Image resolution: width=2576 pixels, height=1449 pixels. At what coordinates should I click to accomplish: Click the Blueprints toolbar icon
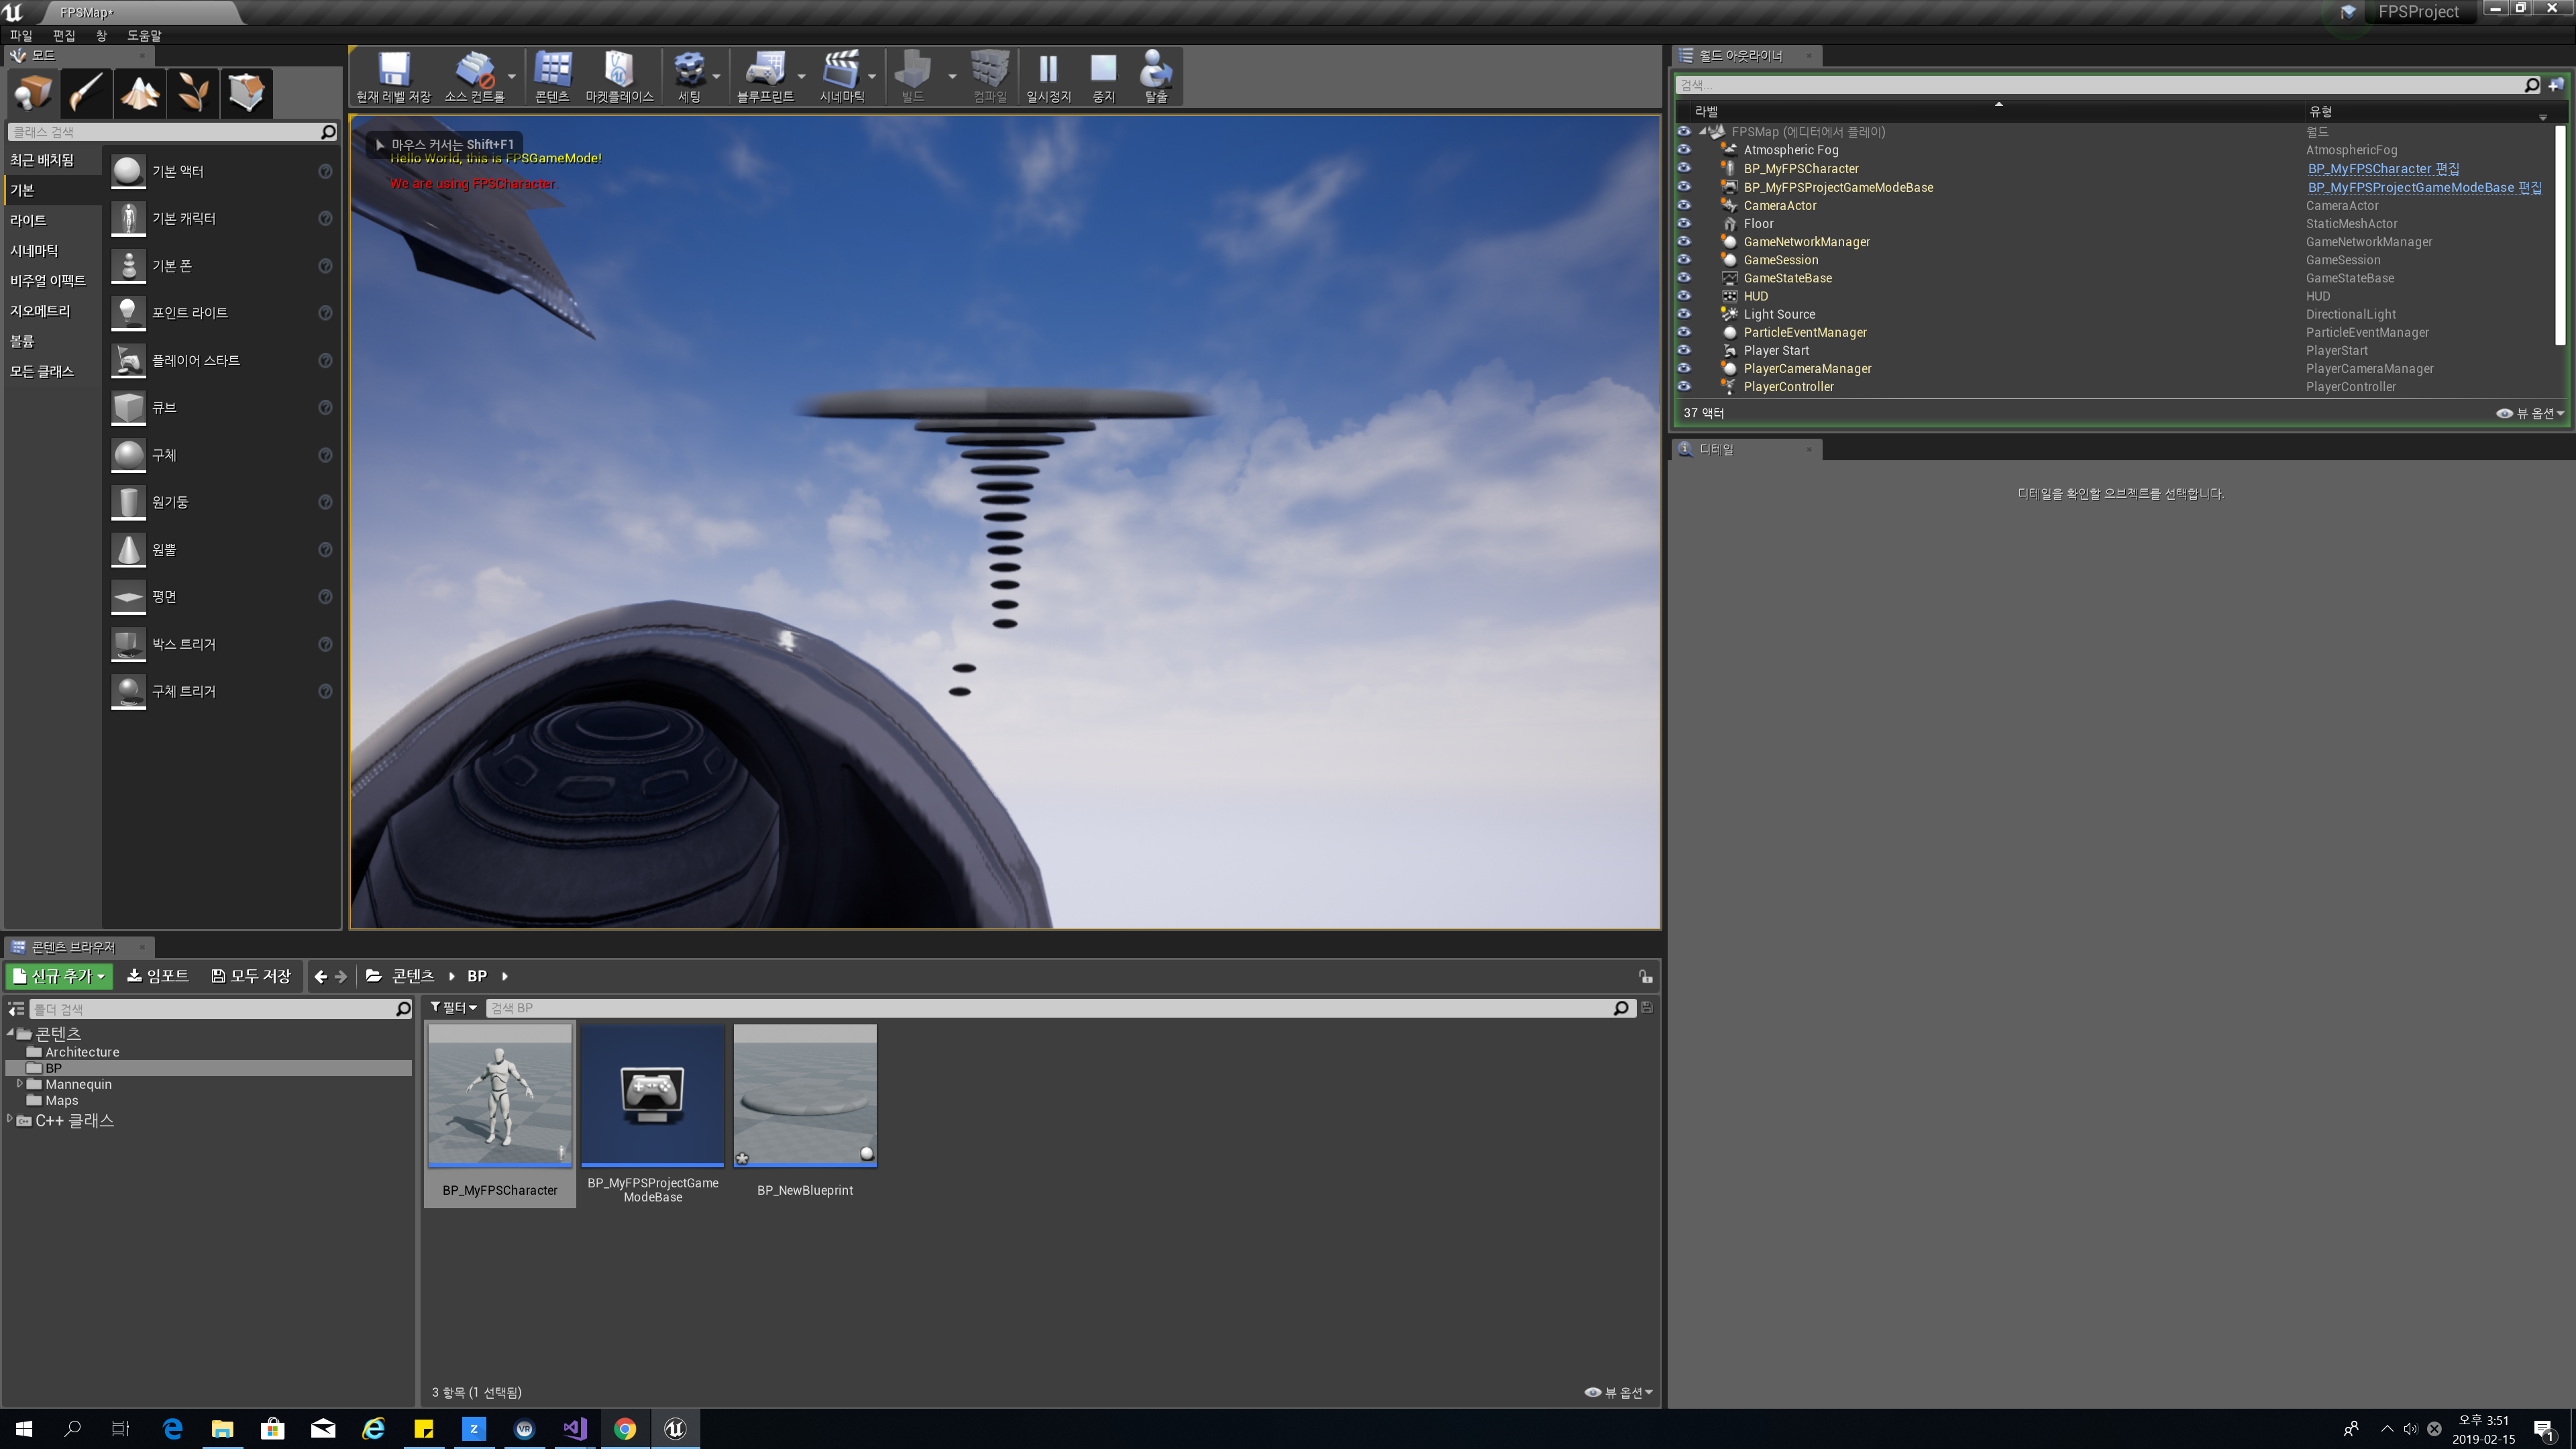point(764,74)
